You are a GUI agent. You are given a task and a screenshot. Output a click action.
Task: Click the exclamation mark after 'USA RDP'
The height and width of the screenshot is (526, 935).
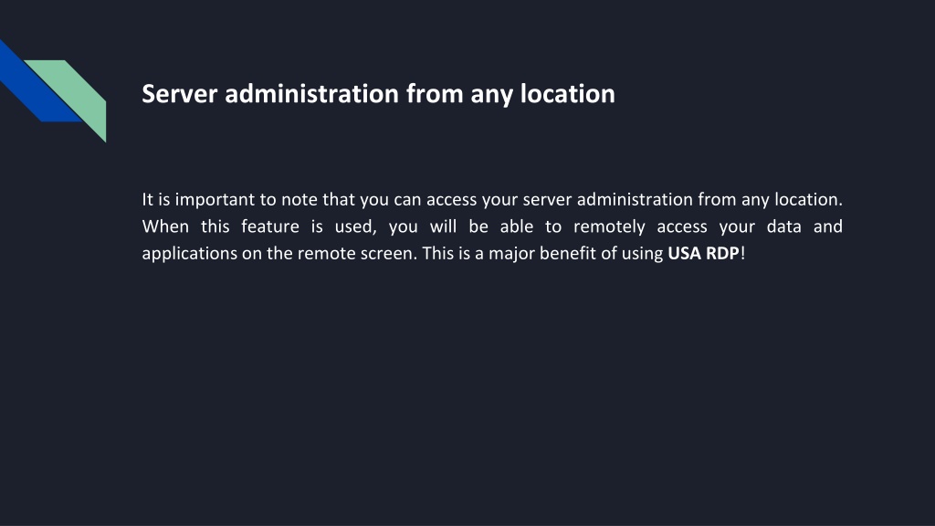pyautogui.click(x=743, y=254)
